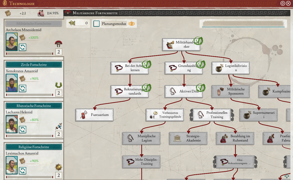Click the sun religious icon beside Lysimachos
The width and height of the screenshot is (293, 180).
59,167
